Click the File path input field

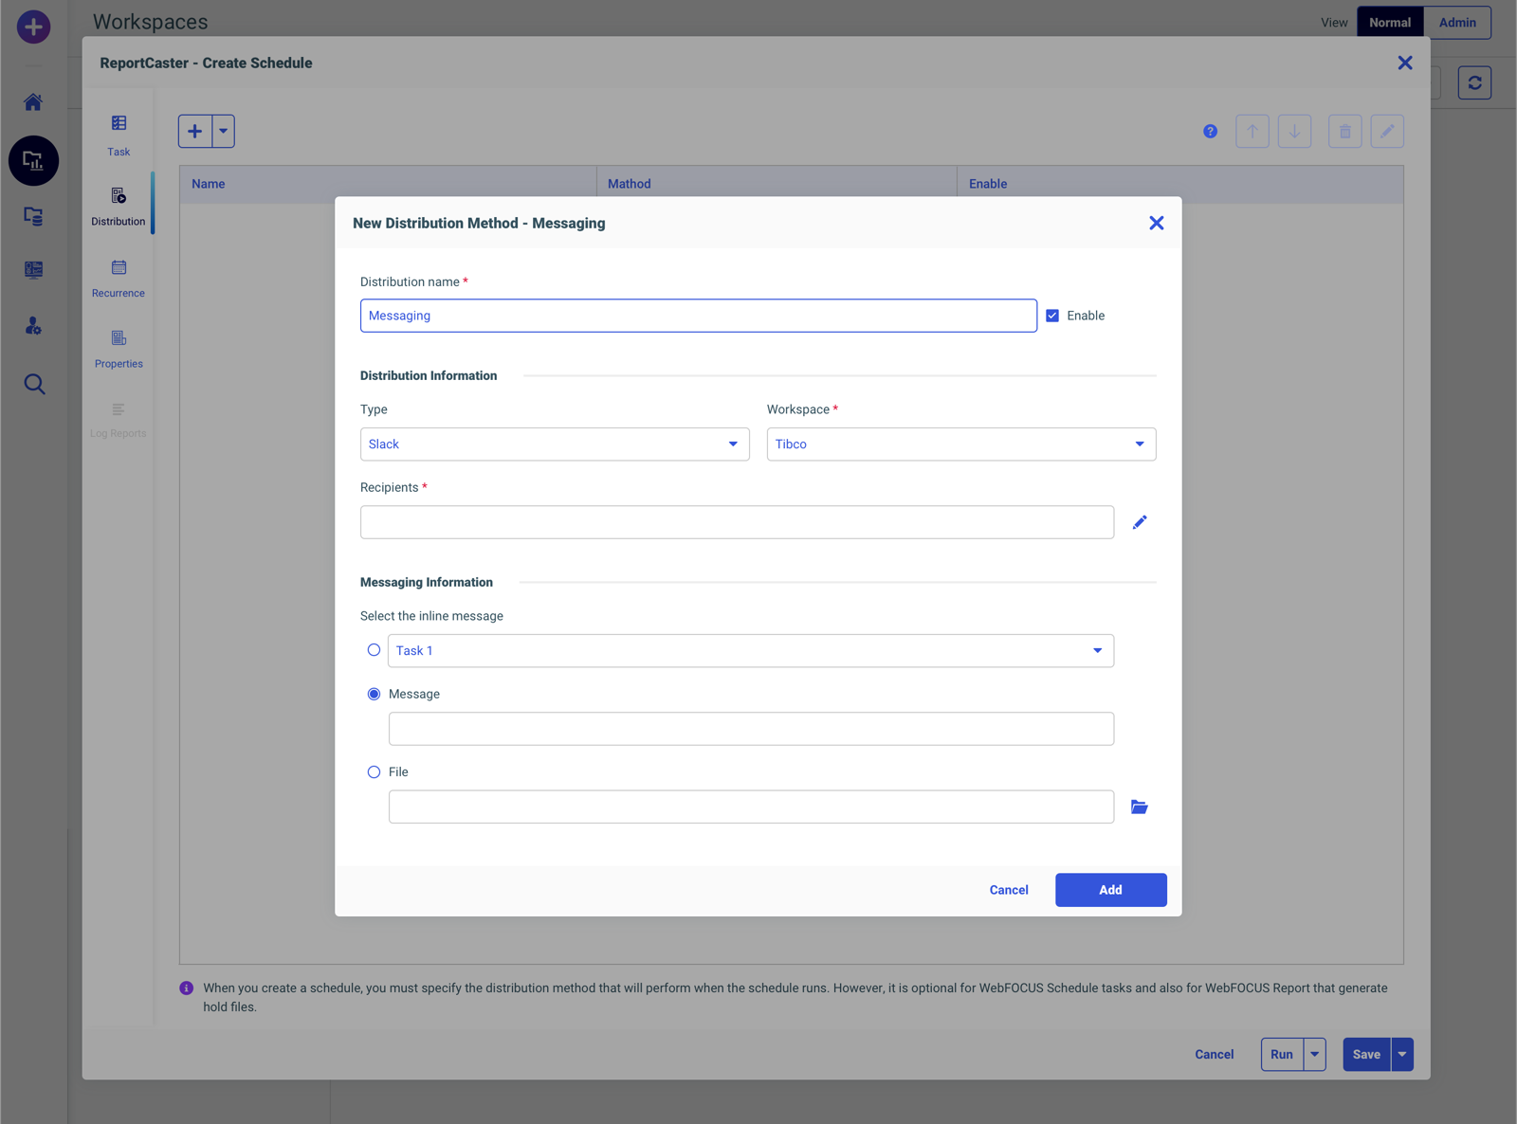(x=751, y=807)
